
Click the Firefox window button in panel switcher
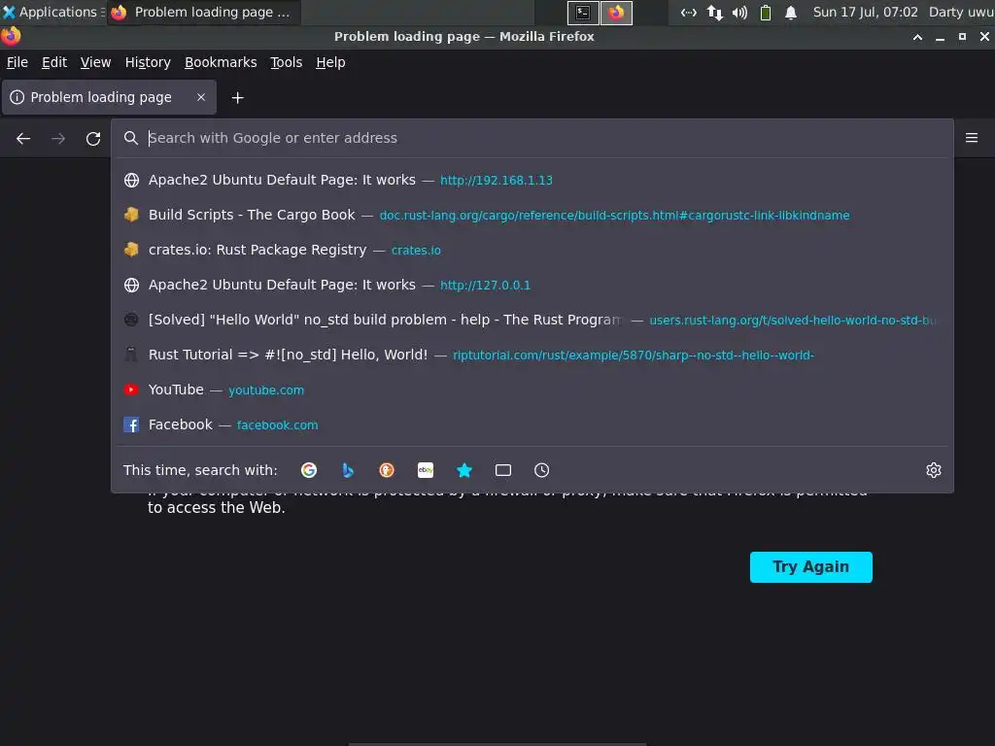click(x=616, y=13)
